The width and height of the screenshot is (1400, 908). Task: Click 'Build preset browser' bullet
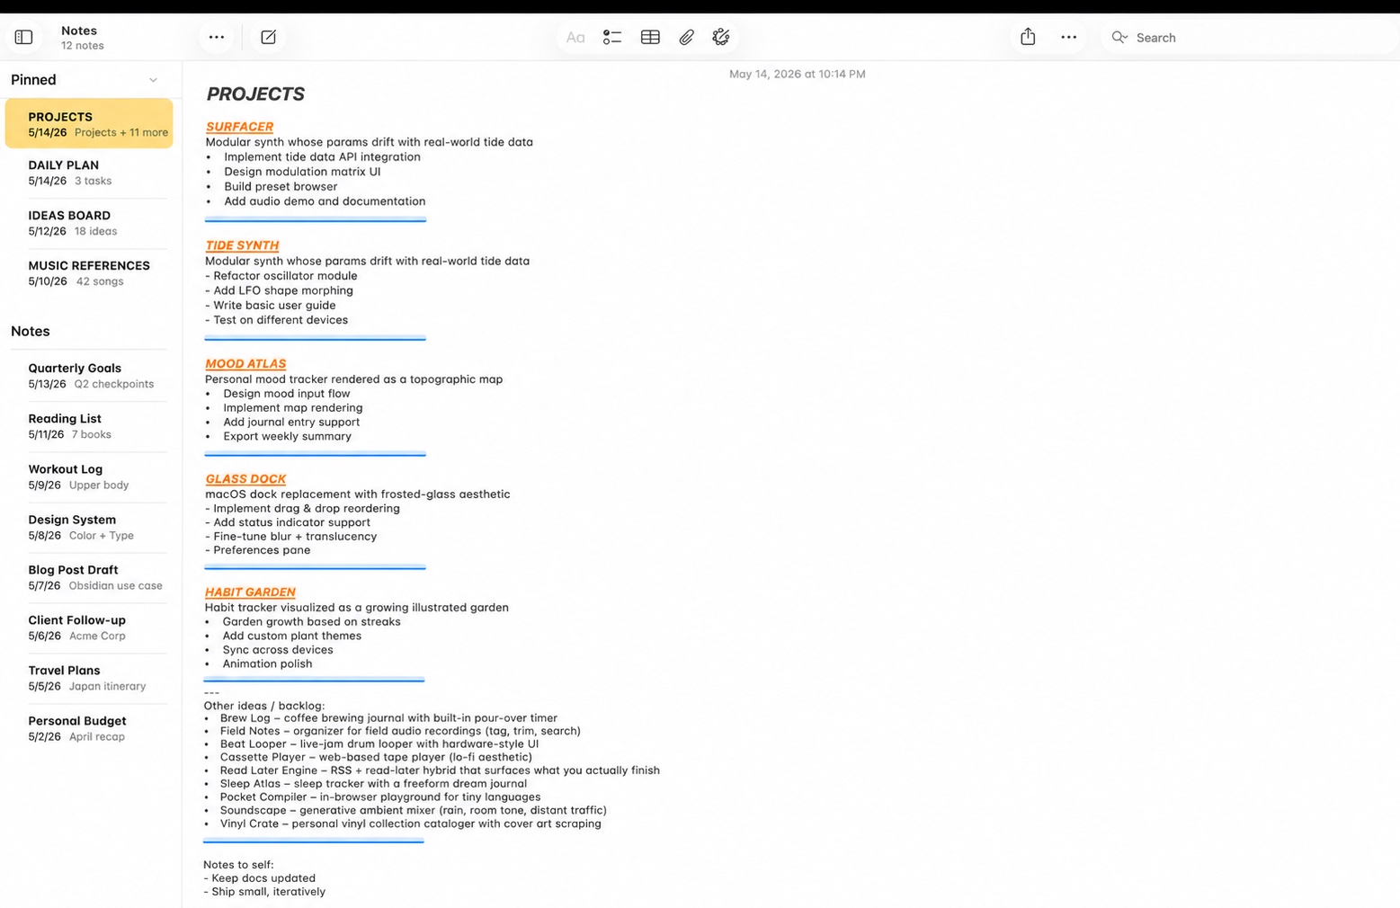point(281,187)
